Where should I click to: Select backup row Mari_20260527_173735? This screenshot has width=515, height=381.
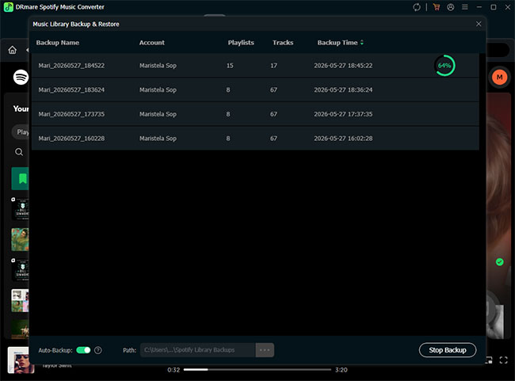[x=255, y=114]
